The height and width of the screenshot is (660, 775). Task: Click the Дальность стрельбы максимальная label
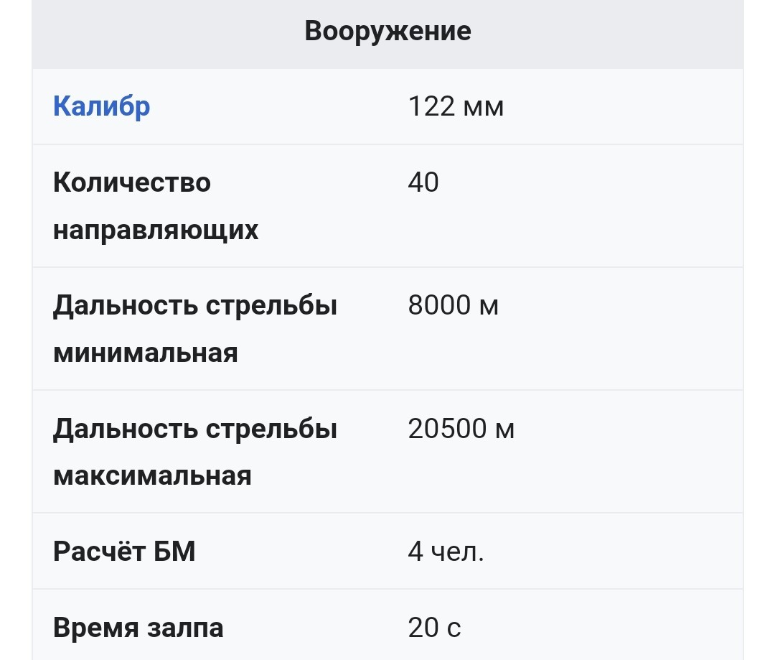195,452
